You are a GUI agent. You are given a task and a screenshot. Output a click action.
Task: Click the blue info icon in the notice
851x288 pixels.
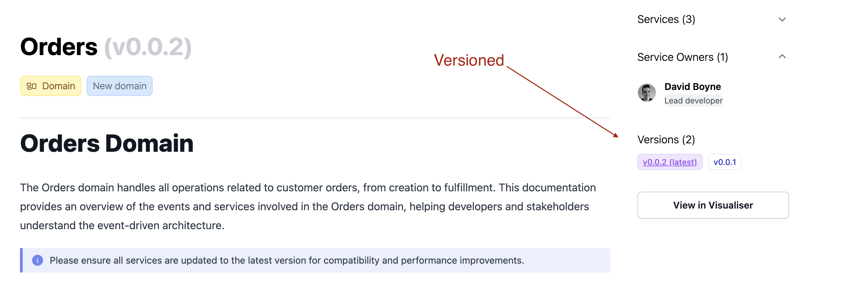tap(38, 260)
